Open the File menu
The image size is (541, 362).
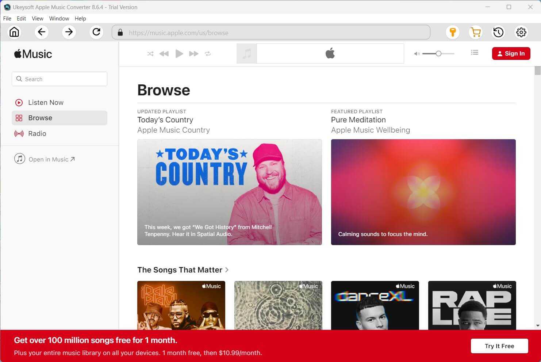point(7,18)
